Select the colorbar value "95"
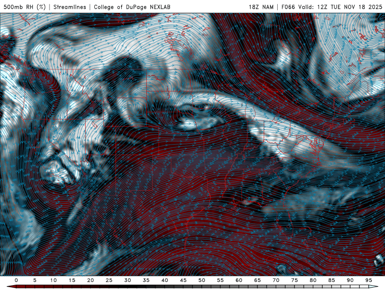Viewport: 385px width, 289px height. point(369,280)
